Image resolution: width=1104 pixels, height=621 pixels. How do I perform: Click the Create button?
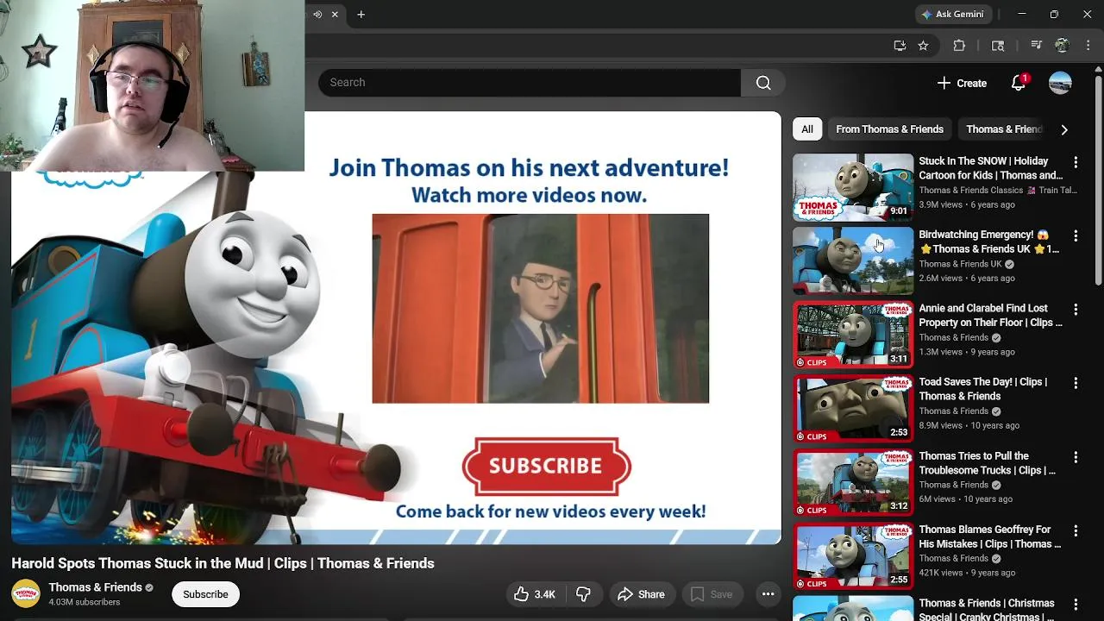(x=962, y=83)
